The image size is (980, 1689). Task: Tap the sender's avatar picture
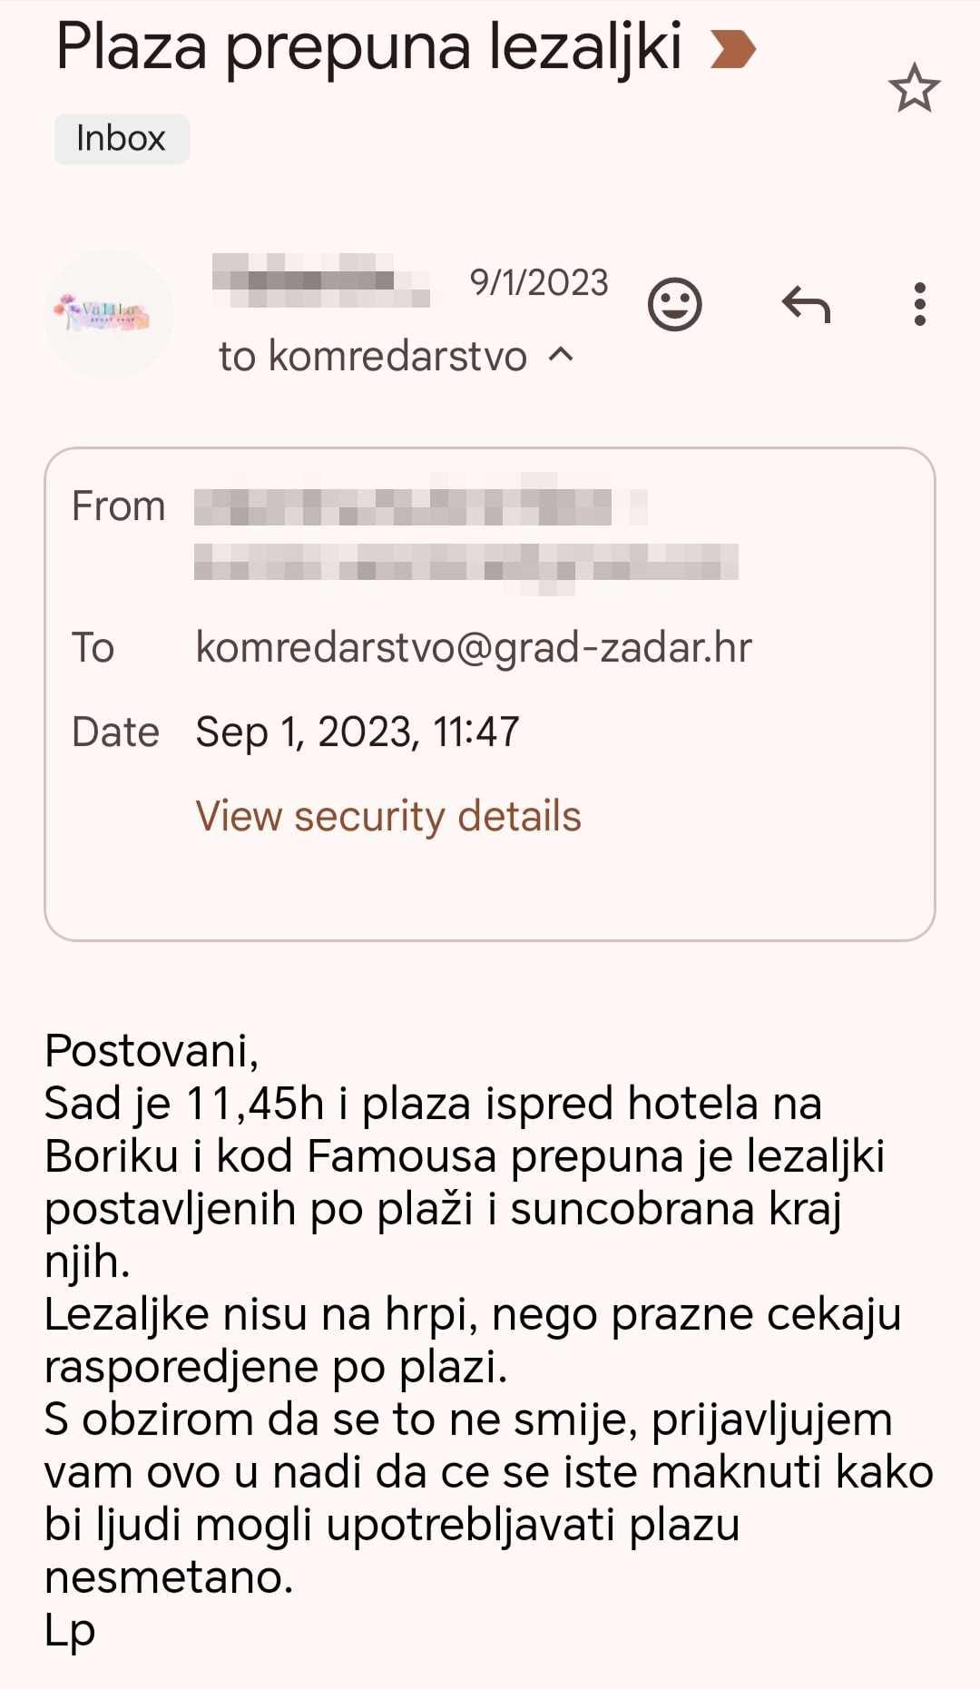108,314
